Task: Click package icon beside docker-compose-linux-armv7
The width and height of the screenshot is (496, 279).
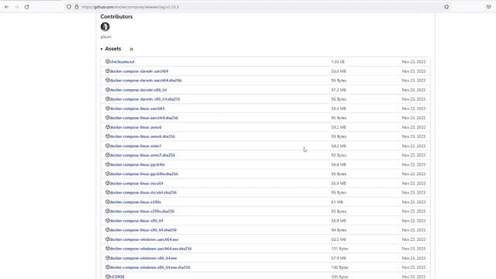Action: click(x=108, y=146)
